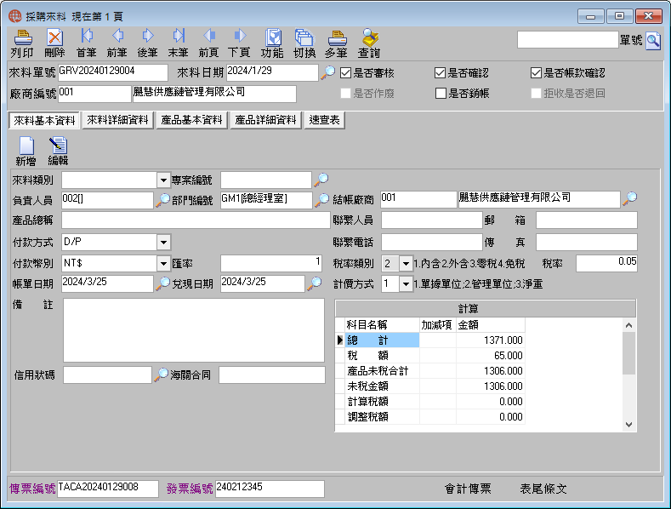Open date picker beside 帳單日期
671x509 pixels.
(x=162, y=283)
